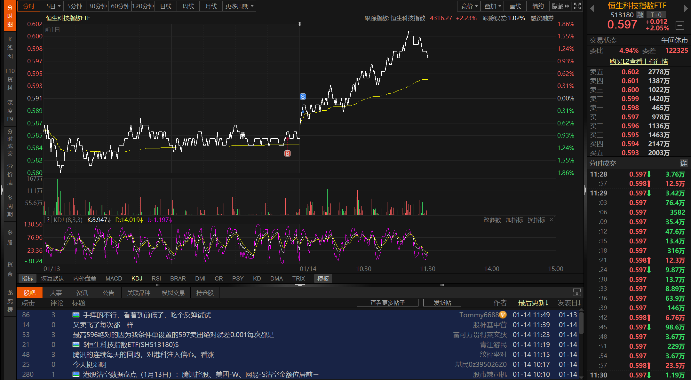Switch indicator to MACD
691x380 pixels.
[114, 279]
